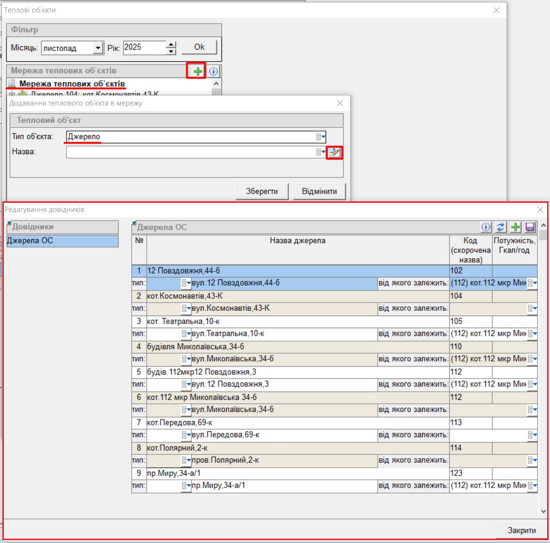Click the green plus in Мережа теплових об'єктів header

click(x=197, y=71)
